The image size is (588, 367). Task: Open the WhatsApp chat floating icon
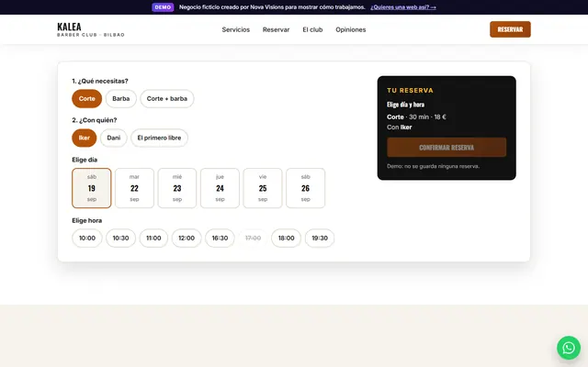pyautogui.click(x=569, y=348)
